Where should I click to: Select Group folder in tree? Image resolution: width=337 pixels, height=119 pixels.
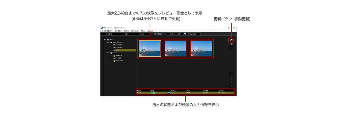coord(111,40)
